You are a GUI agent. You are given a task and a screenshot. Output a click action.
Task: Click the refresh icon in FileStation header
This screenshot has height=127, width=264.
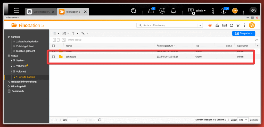[x=232, y=25]
